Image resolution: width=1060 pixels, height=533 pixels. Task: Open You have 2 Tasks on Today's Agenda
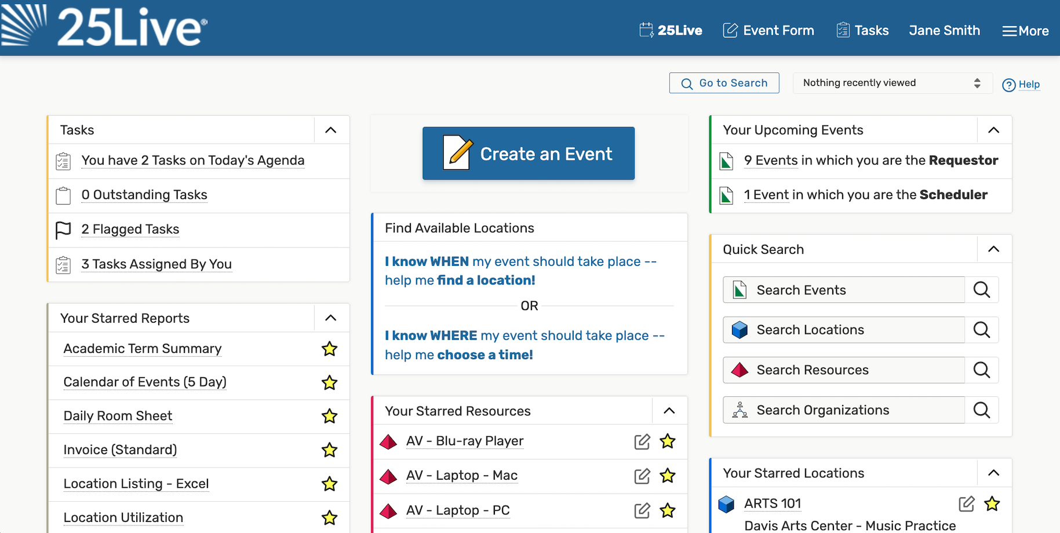[x=193, y=160]
